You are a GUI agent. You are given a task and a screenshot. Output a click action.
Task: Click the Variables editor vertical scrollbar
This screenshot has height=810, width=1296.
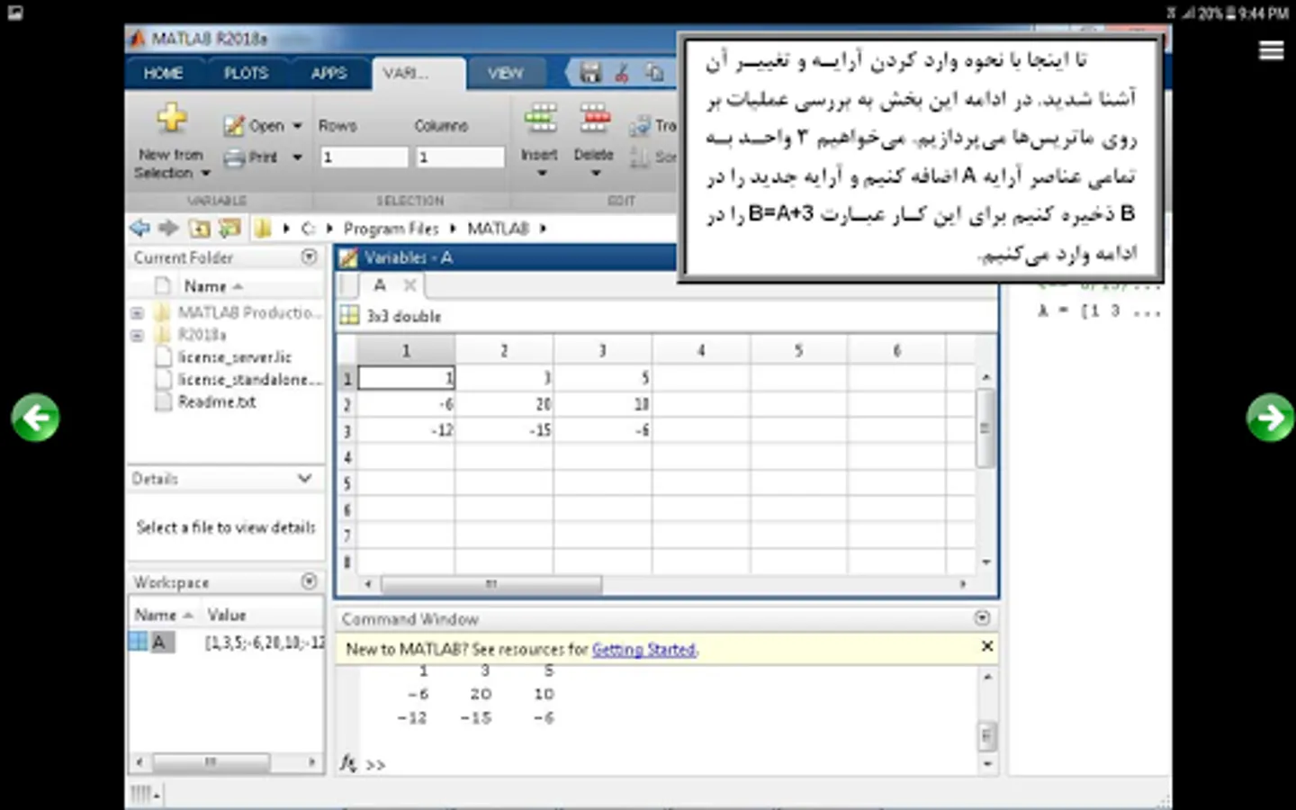coord(985,428)
